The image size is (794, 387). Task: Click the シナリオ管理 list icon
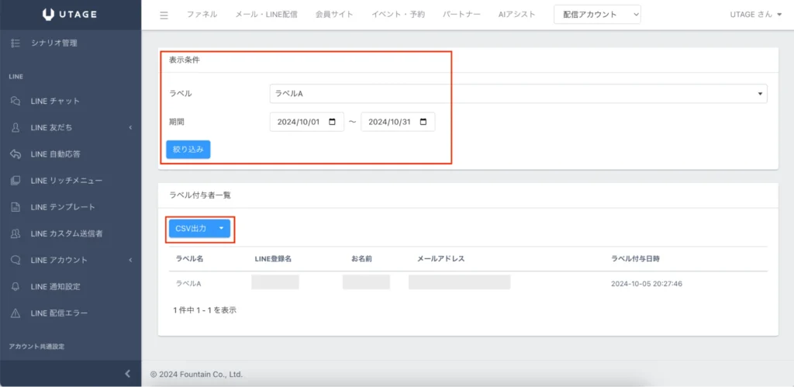(16, 43)
